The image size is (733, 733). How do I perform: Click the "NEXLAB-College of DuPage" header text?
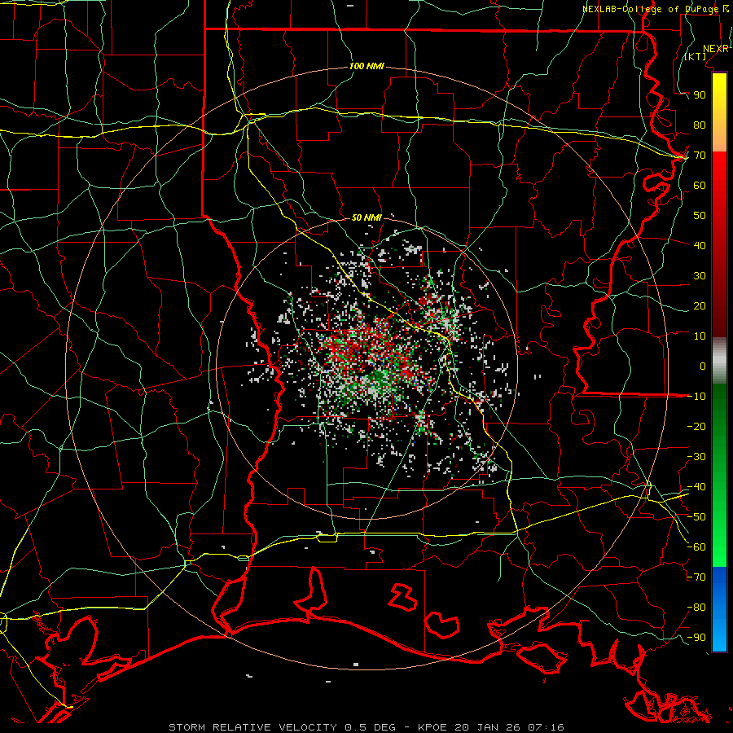651,9
